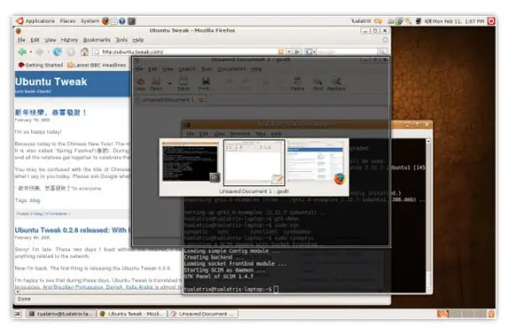Open the System menu in top panel
Image resolution: width=509 pixels, height=333 pixels.
click(90, 21)
